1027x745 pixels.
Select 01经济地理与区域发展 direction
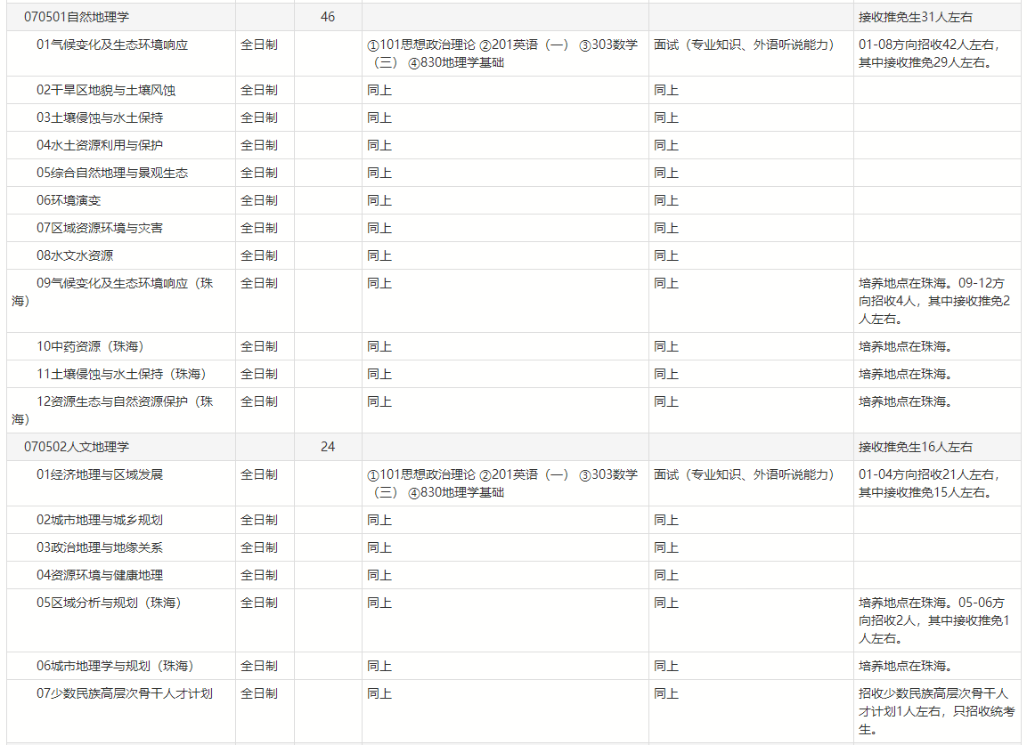pos(100,474)
